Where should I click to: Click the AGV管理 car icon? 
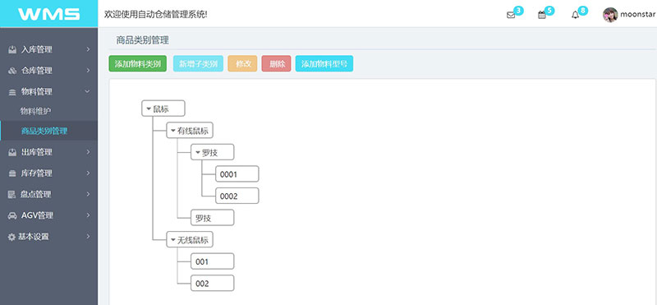click(x=12, y=215)
